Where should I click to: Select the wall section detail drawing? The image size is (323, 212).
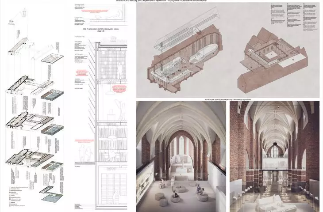click(x=101, y=122)
